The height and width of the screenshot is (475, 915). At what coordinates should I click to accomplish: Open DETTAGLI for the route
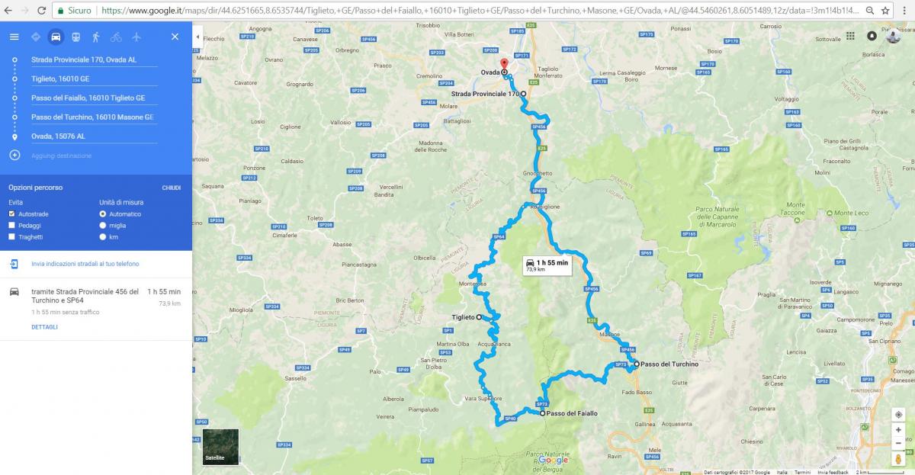pos(44,327)
